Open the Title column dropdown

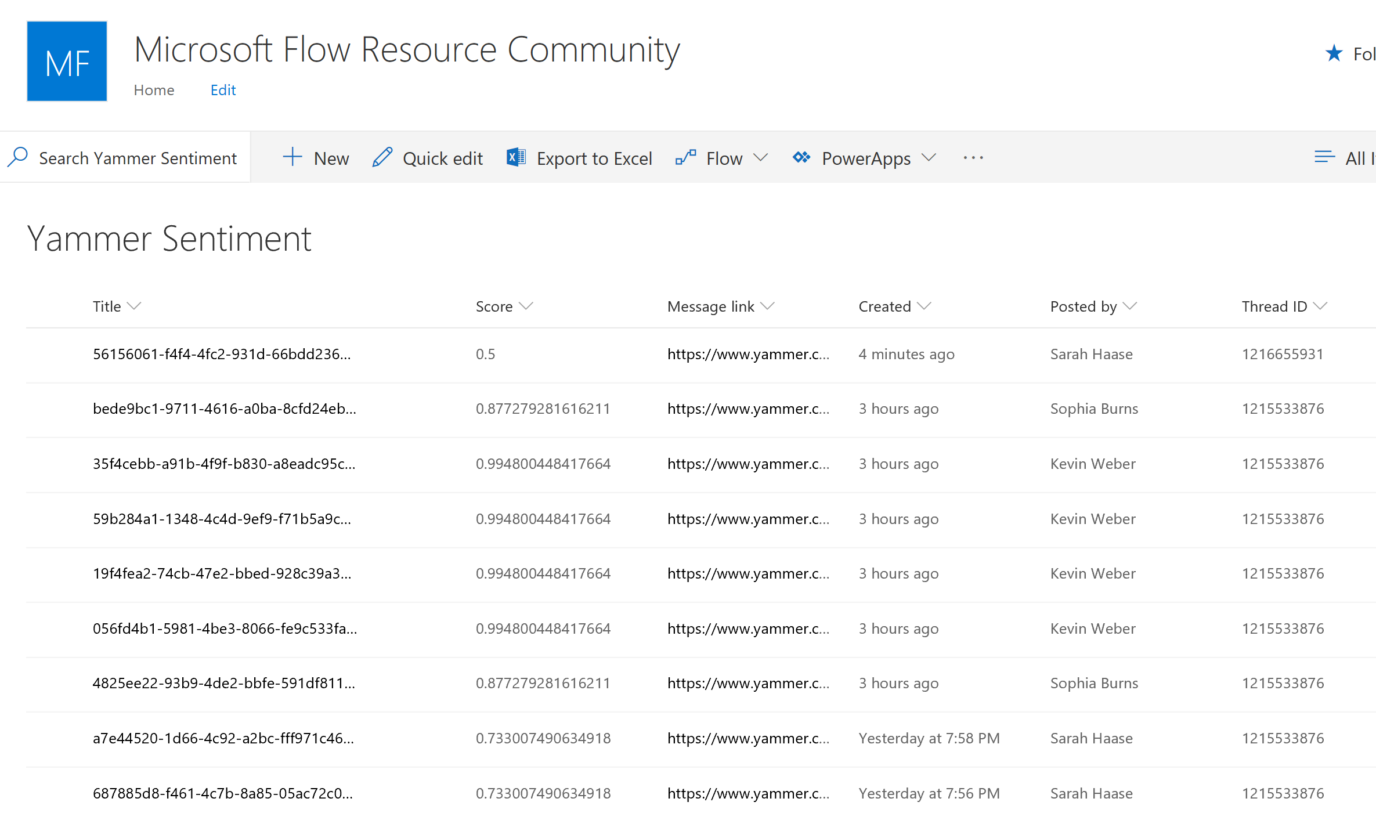(136, 306)
